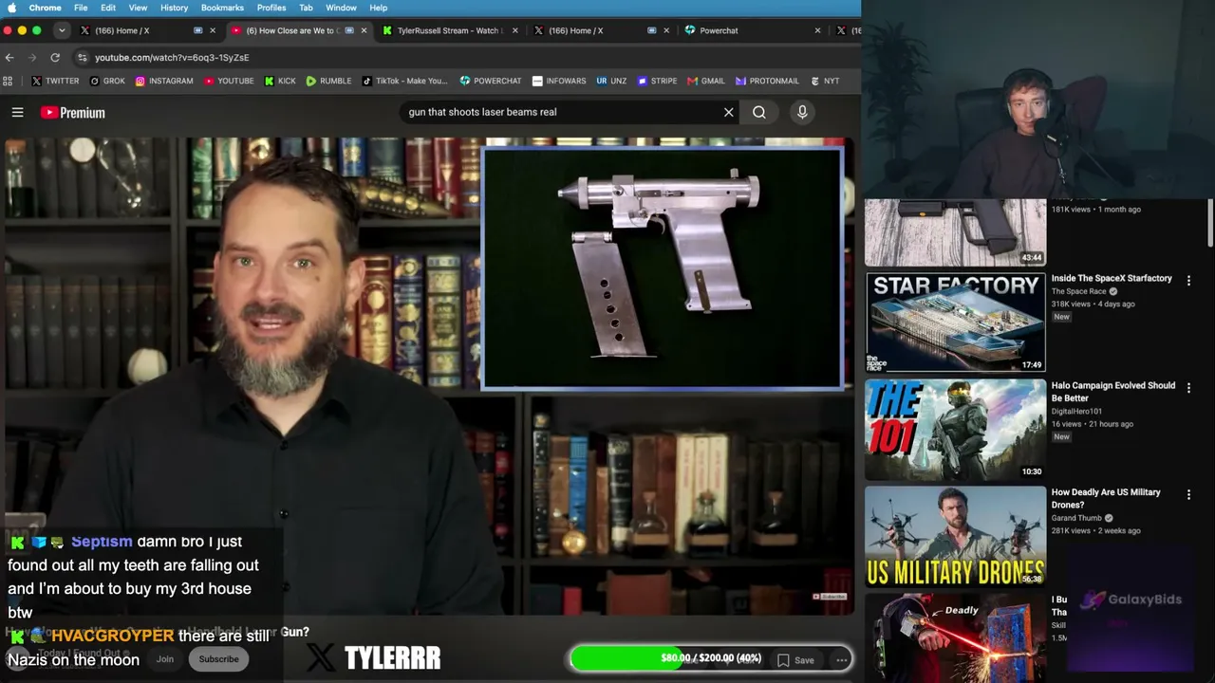The image size is (1215, 683).
Task: Go forward to the next page
Action: point(31,57)
